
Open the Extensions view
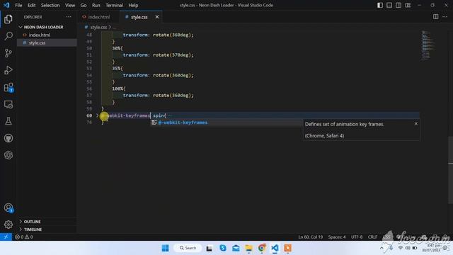pyautogui.click(x=8, y=87)
